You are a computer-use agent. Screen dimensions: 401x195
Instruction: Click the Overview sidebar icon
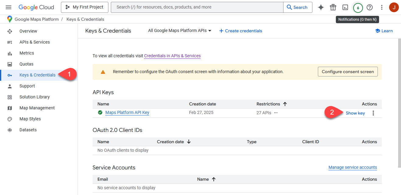tap(10, 31)
